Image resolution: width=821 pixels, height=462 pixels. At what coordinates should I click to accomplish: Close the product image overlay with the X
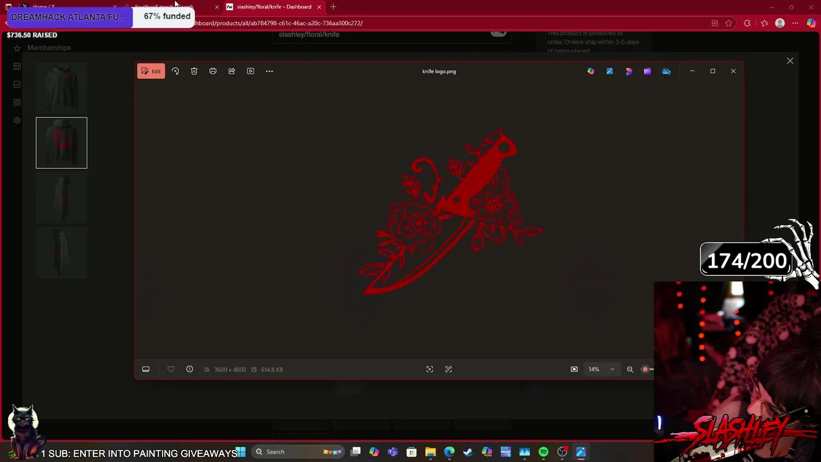(x=790, y=61)
